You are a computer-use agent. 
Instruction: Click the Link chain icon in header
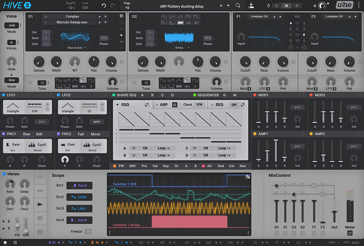[85, 8]
